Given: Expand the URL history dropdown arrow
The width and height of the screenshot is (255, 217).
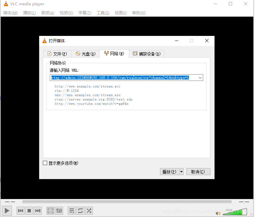Looking at the screenshot, I should coord(200,78).
